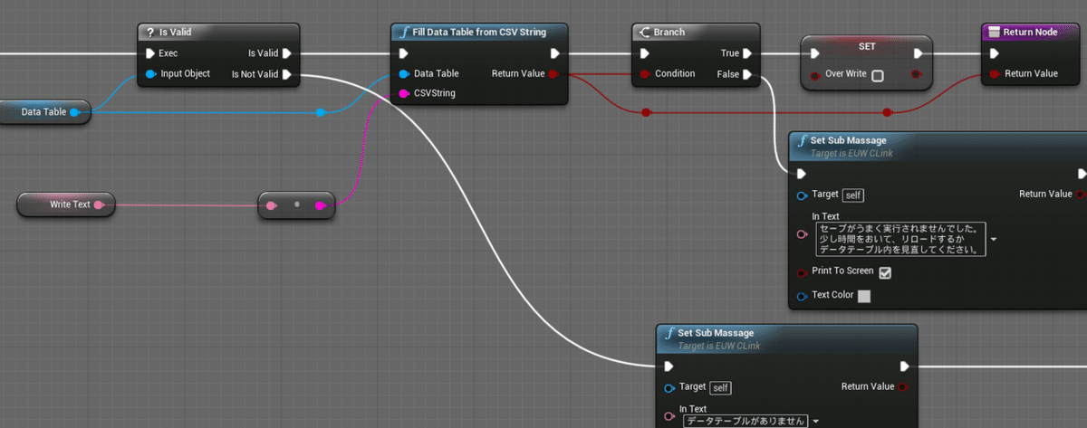Viewport: 1087px width, 428px height.
Task: Click the Write Text variable output pin
Action: (99, 204)
